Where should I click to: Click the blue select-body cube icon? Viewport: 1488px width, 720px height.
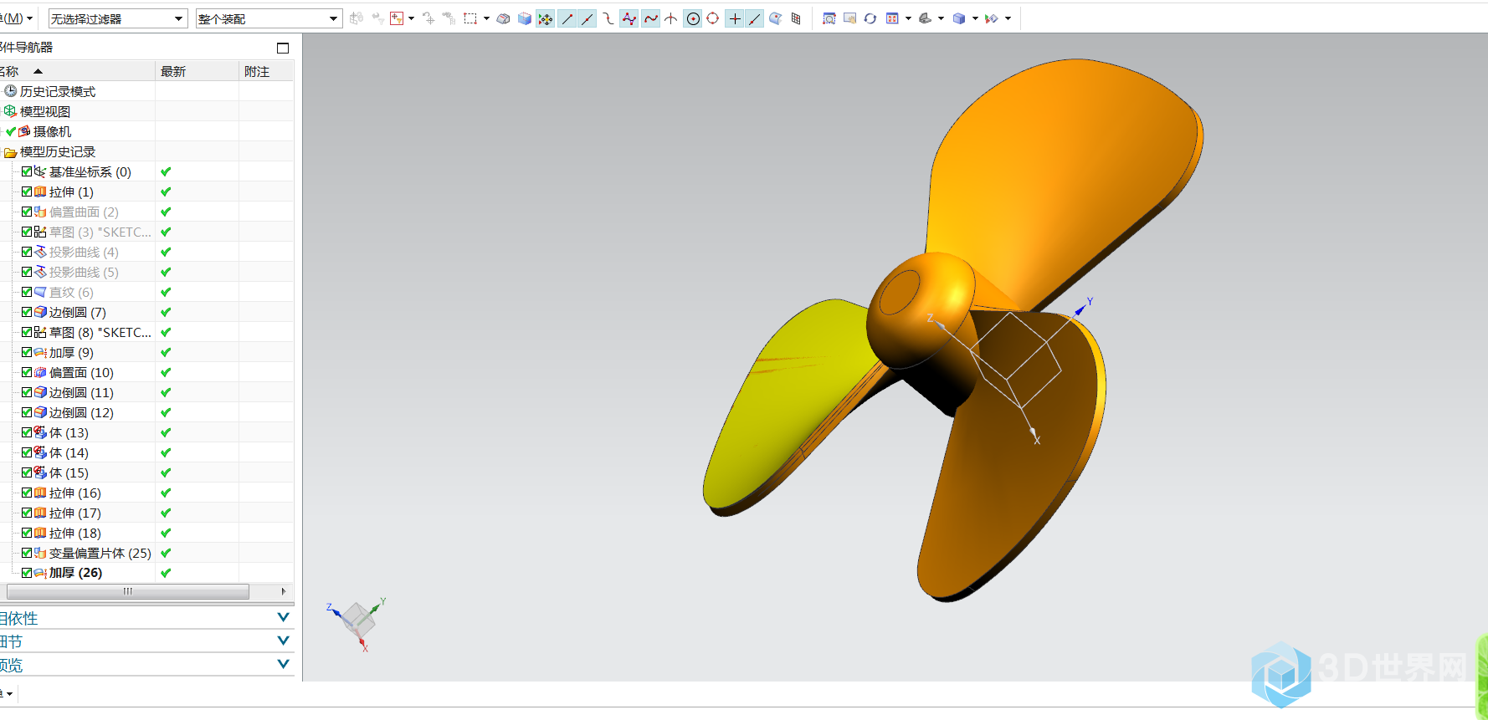pyautogui.click(x=524, y=18)
